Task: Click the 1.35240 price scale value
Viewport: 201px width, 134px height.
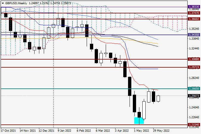Action: (x=194, y=29)
